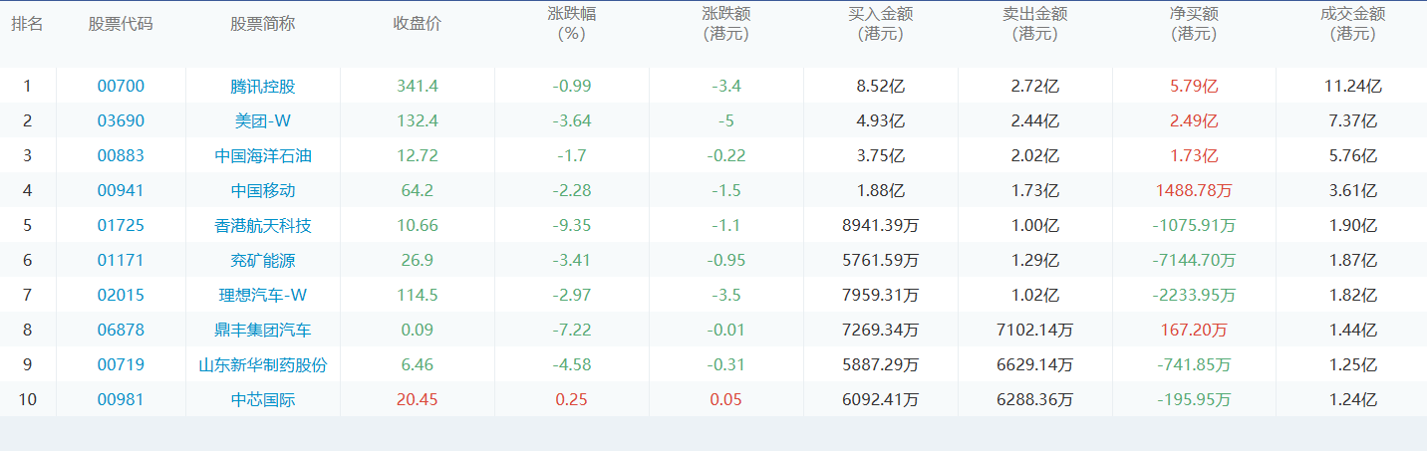The height and width of the screenshot is (451, 1427).
Task: Open 香港航天科技 stock link
Action: (x=263, y=226)
